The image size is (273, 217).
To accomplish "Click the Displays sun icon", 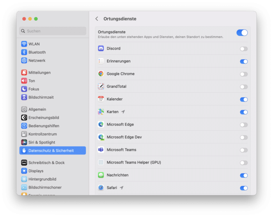I will (x=24, y=171).
